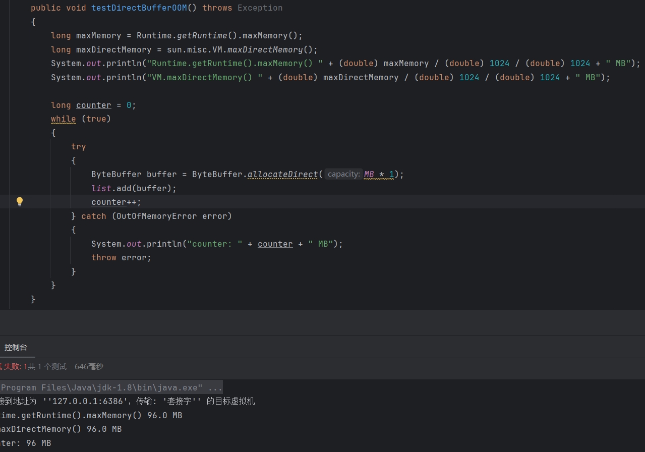This screenshot has width=645, height=452.
Task: Click the underlined allocateDirect method call
Action: 283,175
